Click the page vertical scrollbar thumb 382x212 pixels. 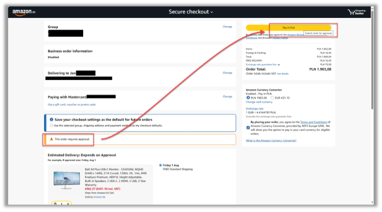[372, 59]
